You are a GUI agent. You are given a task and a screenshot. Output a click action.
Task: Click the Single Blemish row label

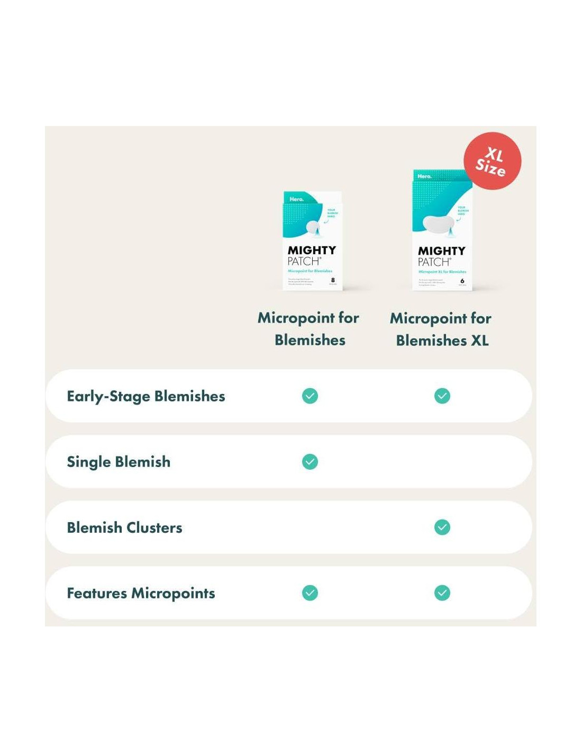click(119, 462)
